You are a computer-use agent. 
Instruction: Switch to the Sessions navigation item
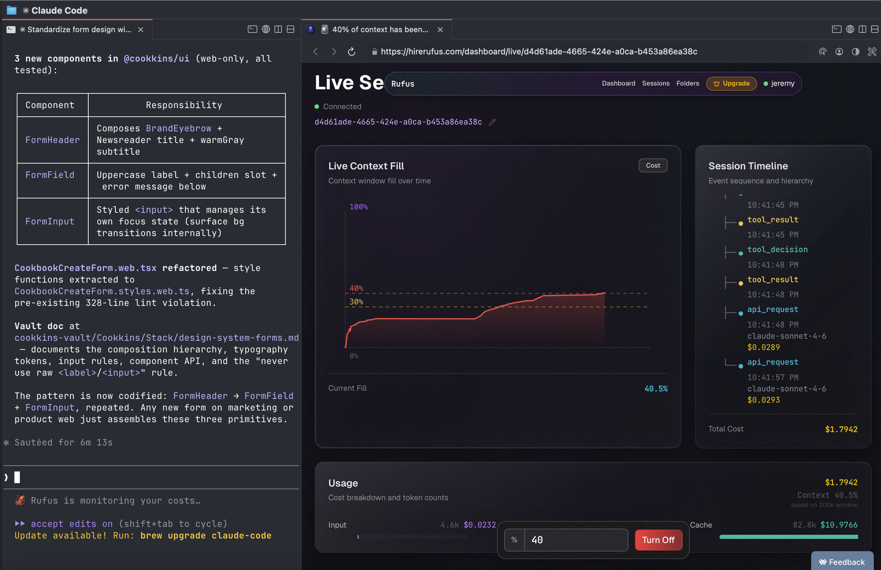(x=655, y=83)
